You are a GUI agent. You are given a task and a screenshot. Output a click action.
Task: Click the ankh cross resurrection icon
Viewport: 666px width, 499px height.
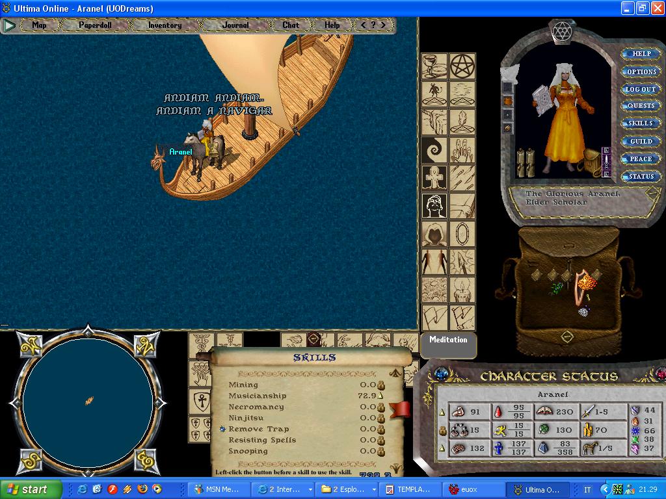click(x=434, y=178)
